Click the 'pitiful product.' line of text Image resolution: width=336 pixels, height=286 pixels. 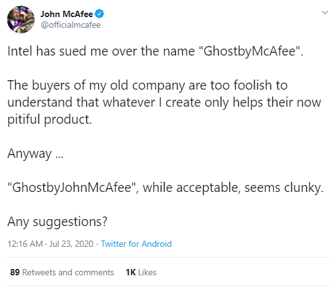coord(50,119)
